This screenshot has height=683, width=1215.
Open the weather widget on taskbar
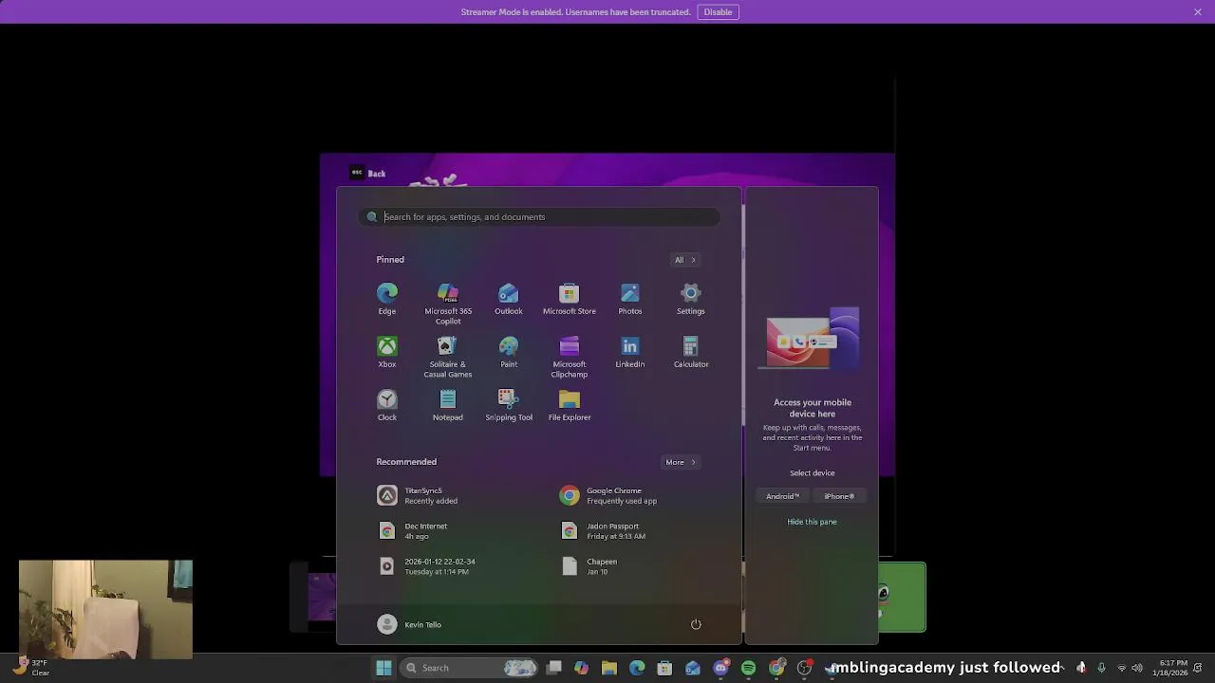(x=28, y=668)
